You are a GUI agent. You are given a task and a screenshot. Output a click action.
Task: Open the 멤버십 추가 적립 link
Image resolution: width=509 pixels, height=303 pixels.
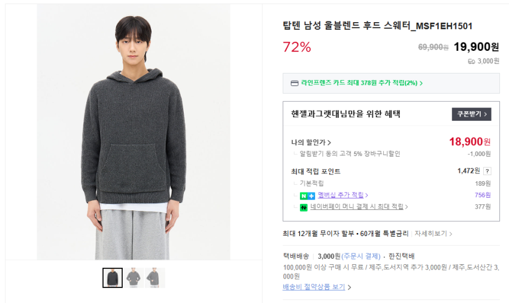[343, 195]
